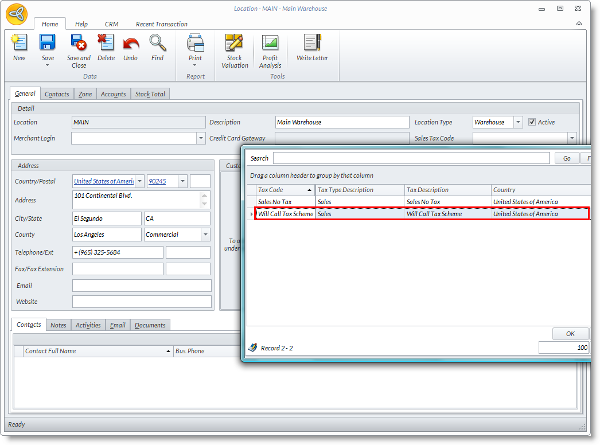600x445 pixels.
Task: Open the CRM ribbon tab
Action: [x=111, y=24]
